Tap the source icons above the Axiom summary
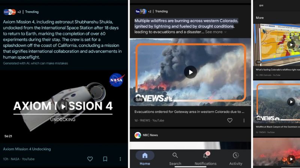The image size is (300, 168). [10, 12]
